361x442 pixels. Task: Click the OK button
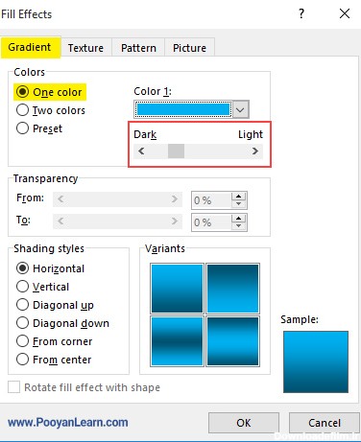tap(244, 423)
